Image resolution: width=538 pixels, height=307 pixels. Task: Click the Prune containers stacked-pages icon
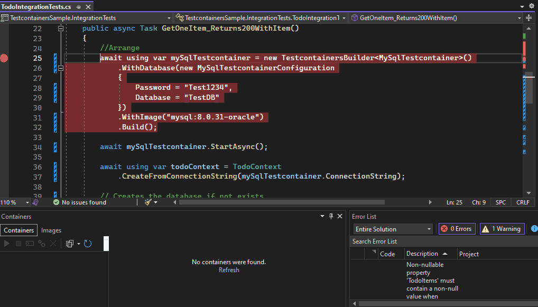point(70,244)
